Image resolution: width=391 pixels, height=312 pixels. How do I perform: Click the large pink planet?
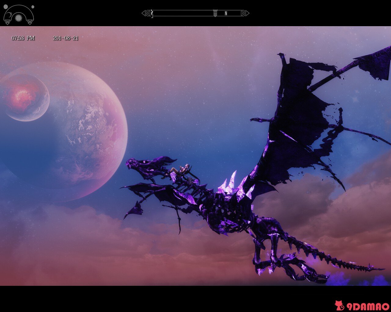(x=66, y=132)
